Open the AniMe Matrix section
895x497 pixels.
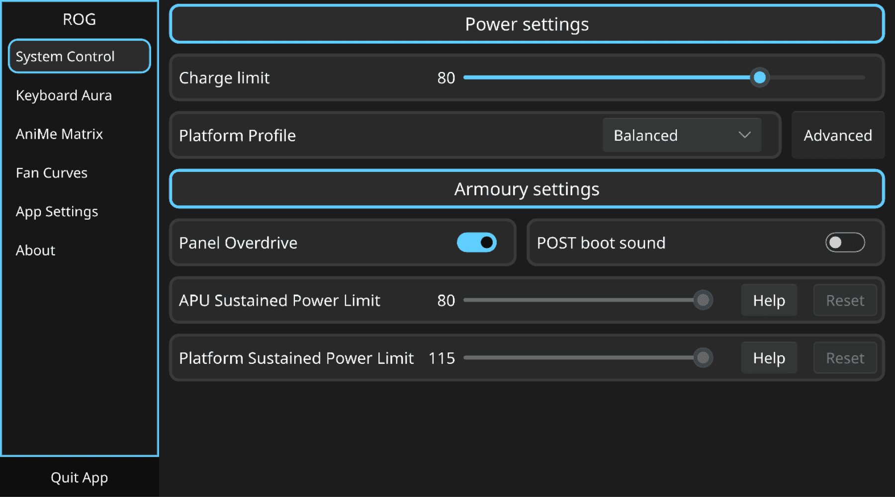pyautogui.click(x=59, y=134)
